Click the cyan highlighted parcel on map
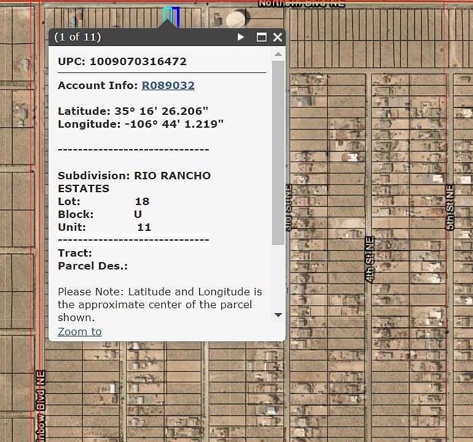The image size is (473, 442). coord(166,14)
